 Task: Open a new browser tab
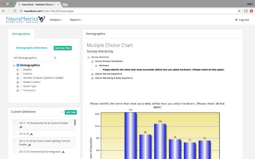point(65,5)
